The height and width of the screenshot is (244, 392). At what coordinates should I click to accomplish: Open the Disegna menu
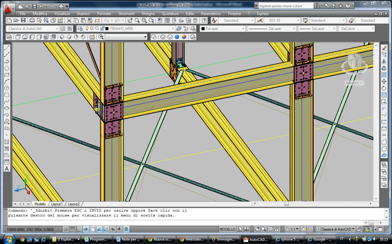[x=148, y=14]
